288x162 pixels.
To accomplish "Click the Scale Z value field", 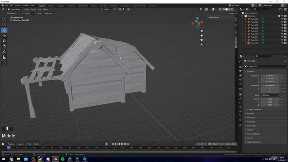I will [270, 105].
